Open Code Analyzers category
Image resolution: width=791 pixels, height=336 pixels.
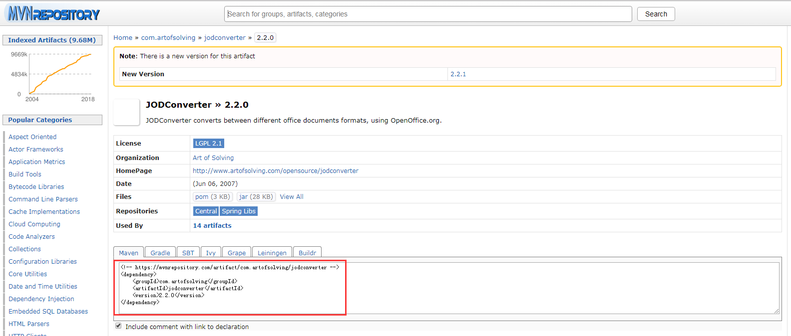32,237
